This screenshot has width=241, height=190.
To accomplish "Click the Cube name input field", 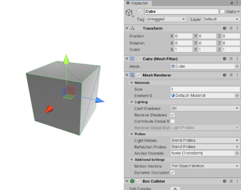I will tap(182, 11).
